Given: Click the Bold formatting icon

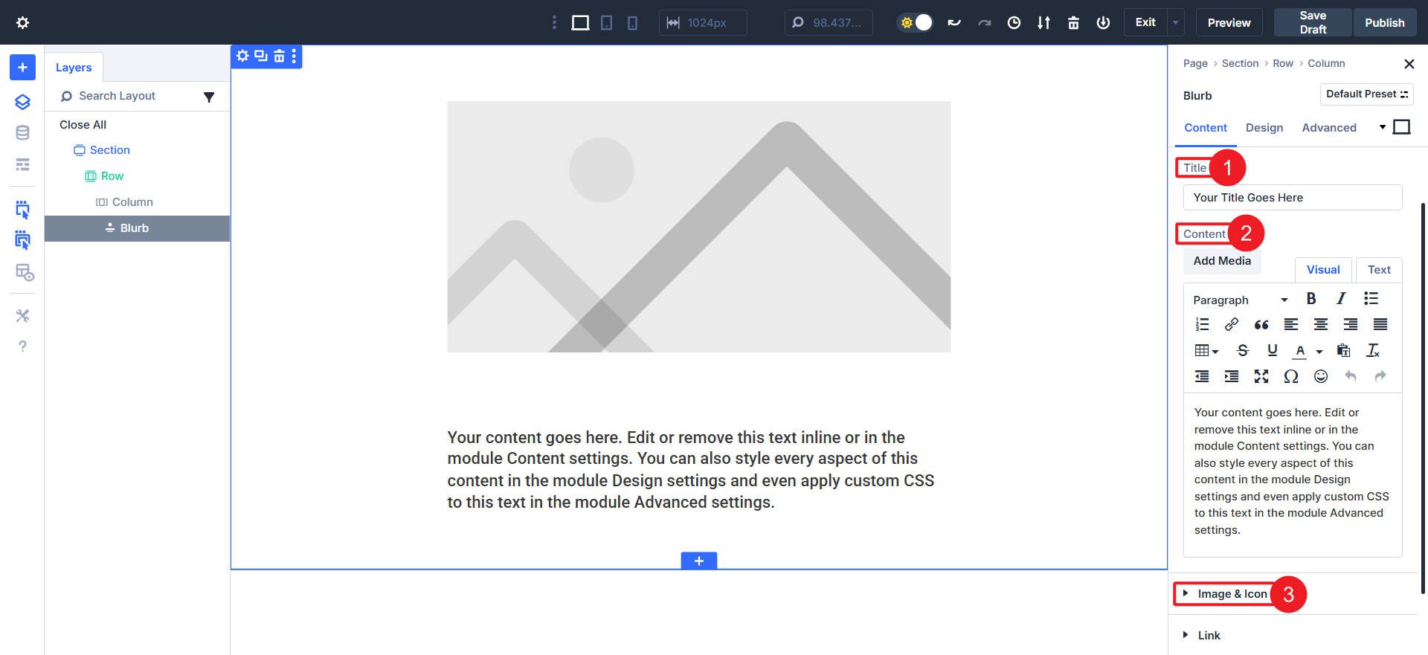Looking at the screenshot, I should click(x=1311, y=299).
